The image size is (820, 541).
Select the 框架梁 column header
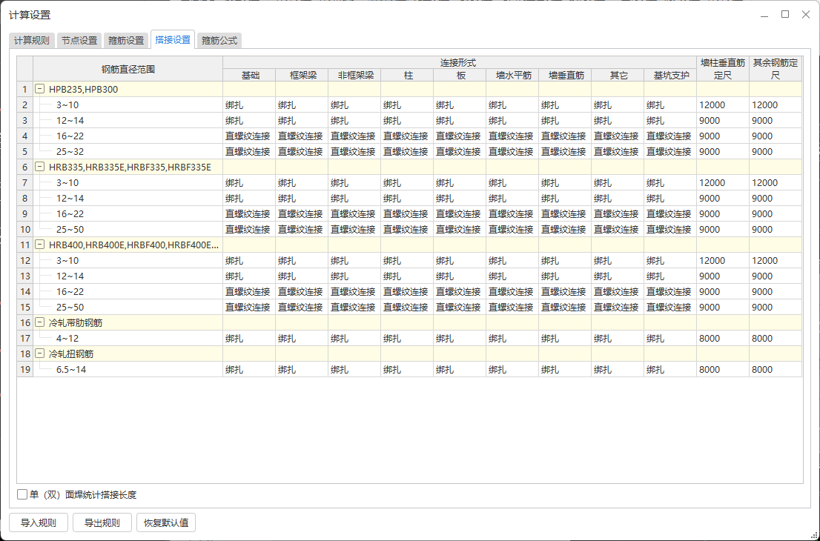click(302, 75)
